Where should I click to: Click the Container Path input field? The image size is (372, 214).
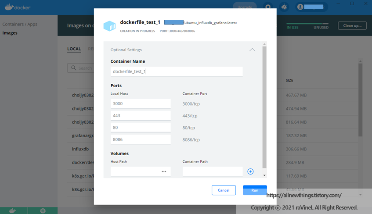coord(213,171)
